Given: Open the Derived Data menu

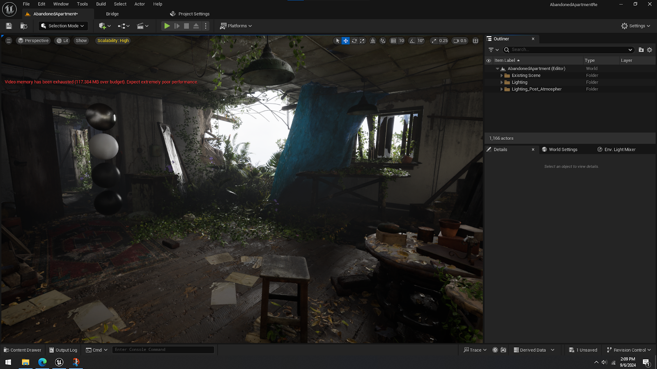Looking at the screenshot, I should click(534, 350).
